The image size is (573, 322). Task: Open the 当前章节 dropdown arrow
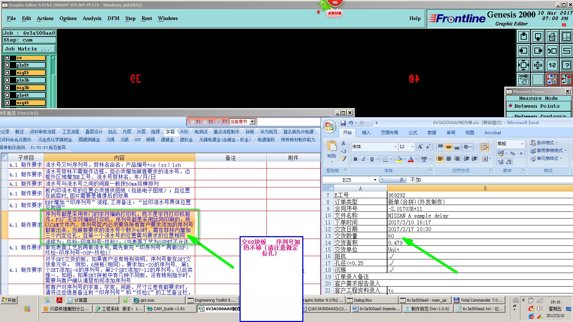(x=252, y=122)
